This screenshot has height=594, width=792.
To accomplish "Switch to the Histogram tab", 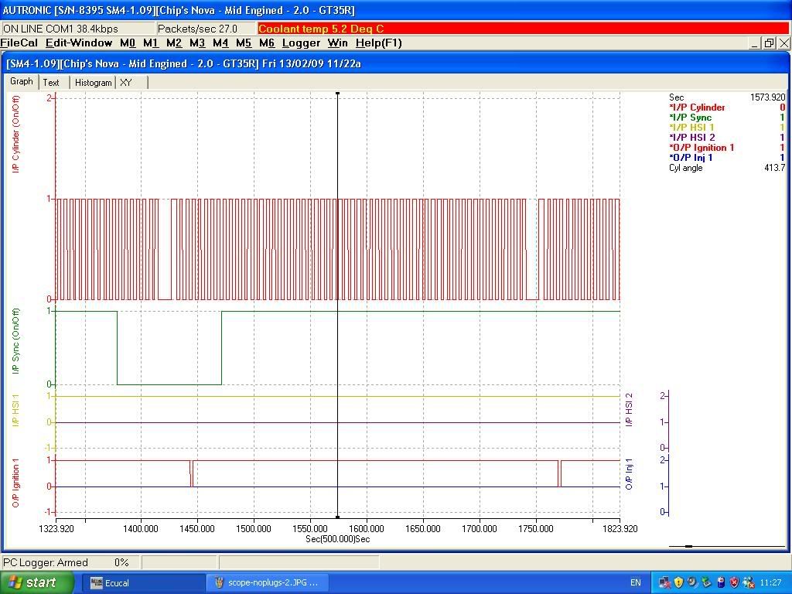I will 93,82.
